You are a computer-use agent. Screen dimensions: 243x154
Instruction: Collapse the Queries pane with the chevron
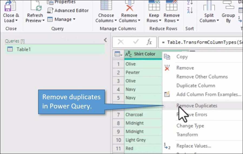105,40
